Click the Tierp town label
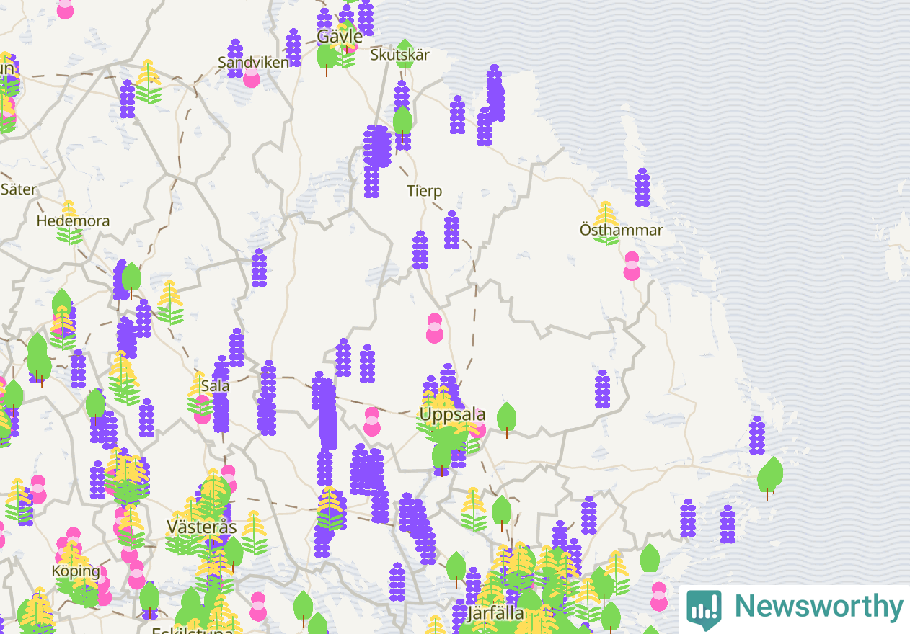This screenshot has height=634, width=910. coord(424,191)
